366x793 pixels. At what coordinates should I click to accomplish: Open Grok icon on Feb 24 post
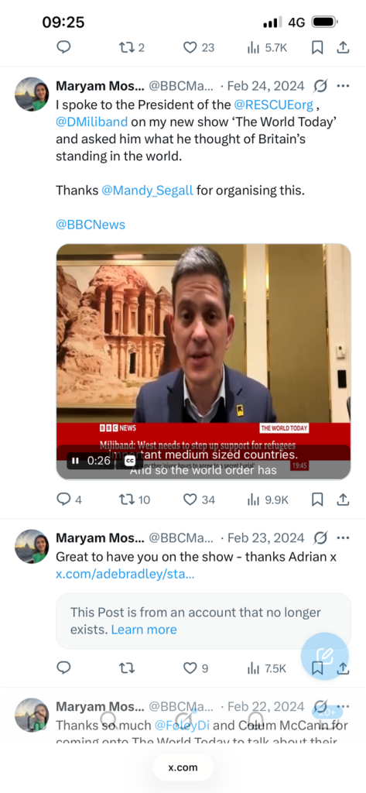[x=320, y=86]
